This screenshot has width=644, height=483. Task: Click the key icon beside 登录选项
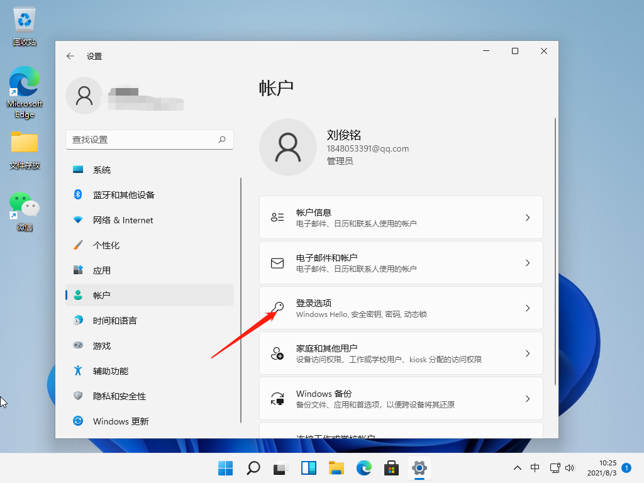point(277,308)
